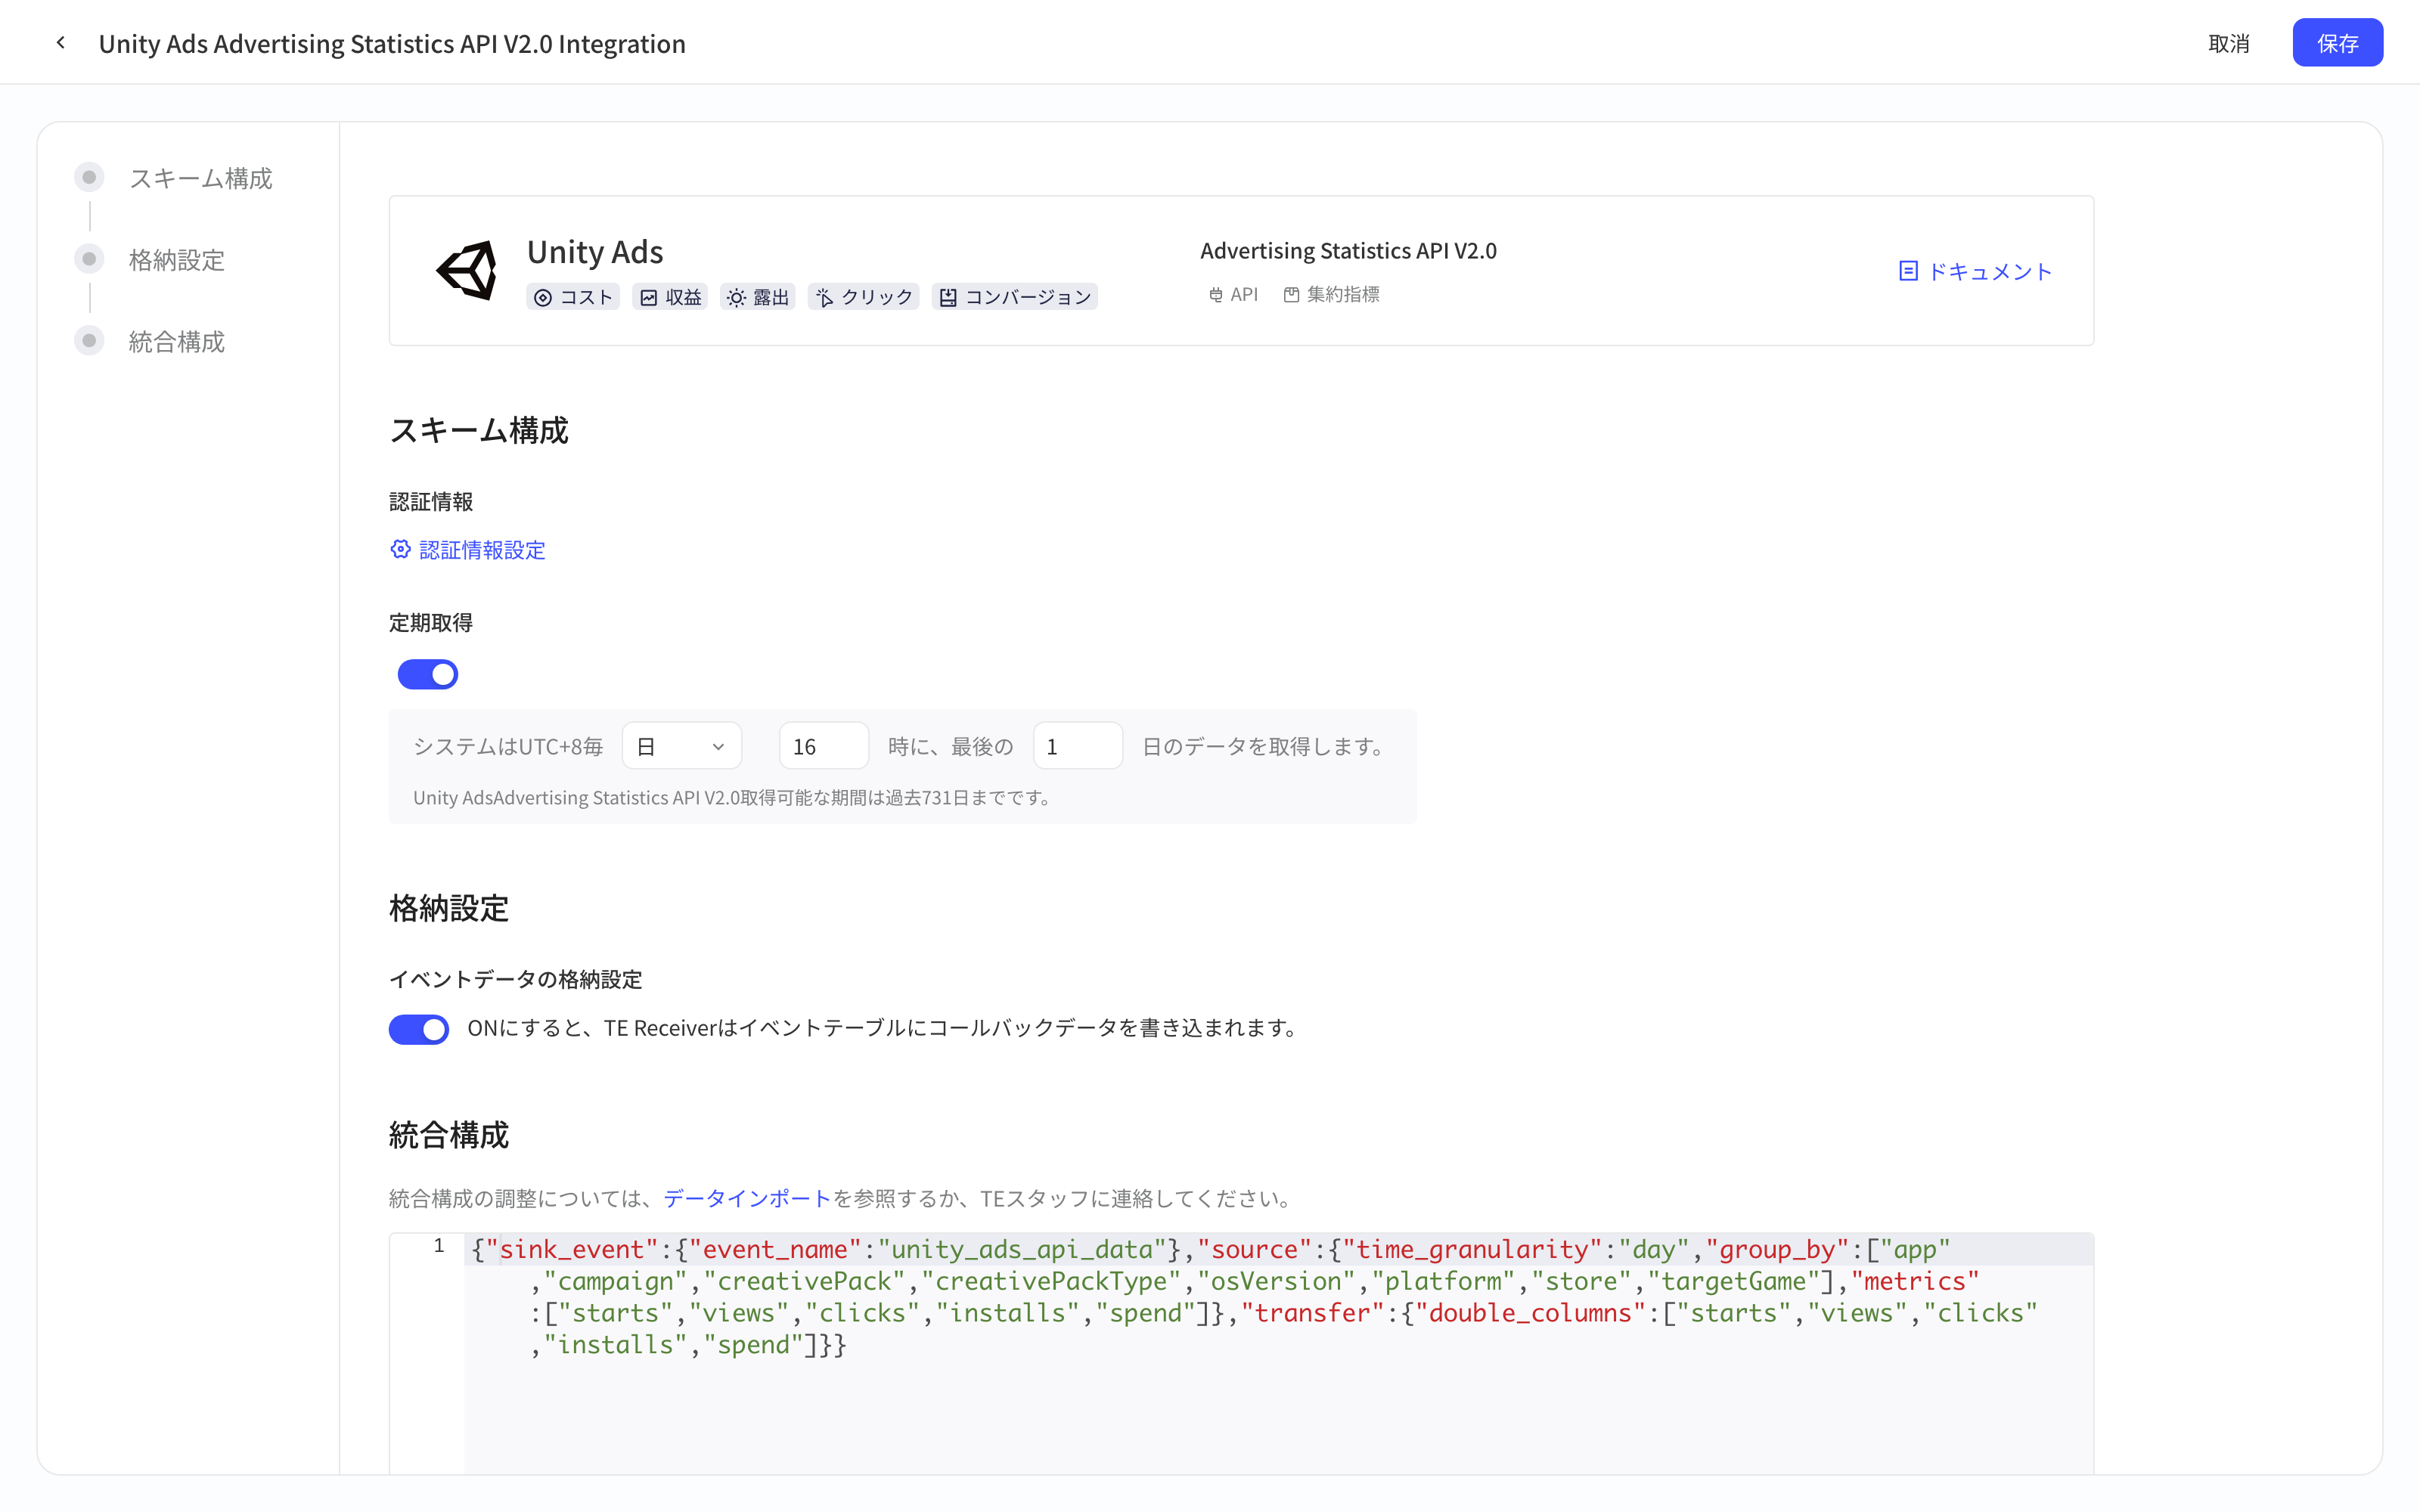Toggle the 定期取得 switch off
Viewport: 2420px width, 1512px height.
[428, 674]
